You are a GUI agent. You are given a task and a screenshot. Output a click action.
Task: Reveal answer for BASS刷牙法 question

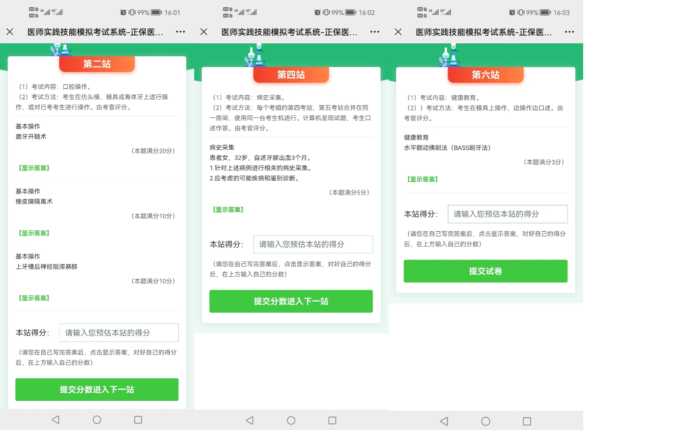click(422, 179)
